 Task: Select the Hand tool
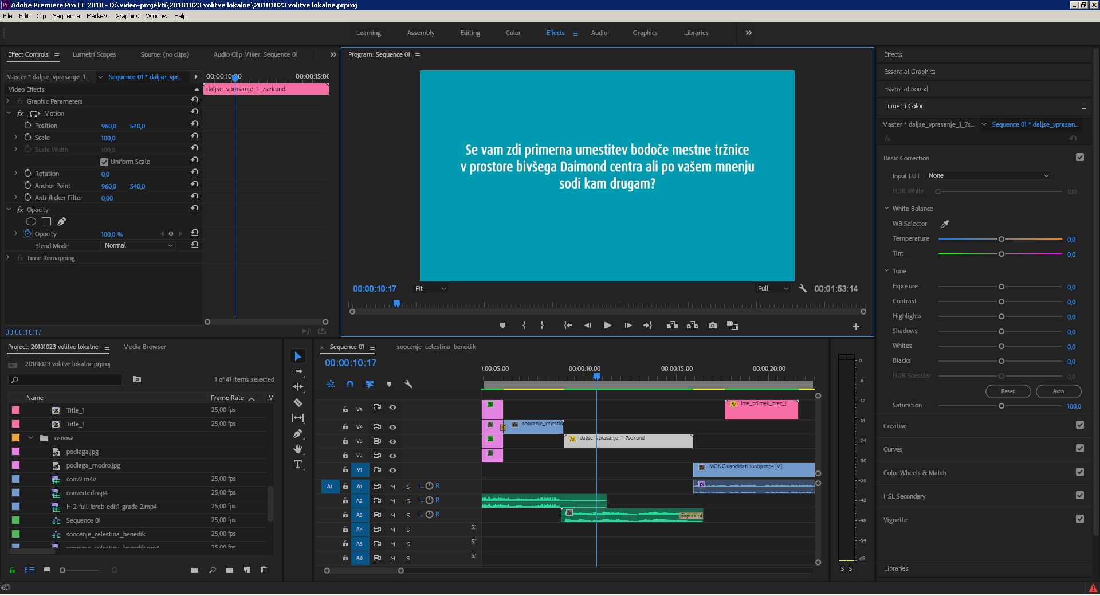(298, 449)
